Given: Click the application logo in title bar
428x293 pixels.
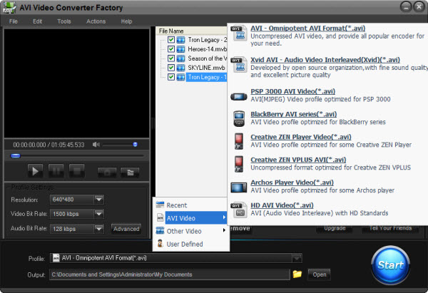Looking at the screenshot, I should [x=9, y=8].
